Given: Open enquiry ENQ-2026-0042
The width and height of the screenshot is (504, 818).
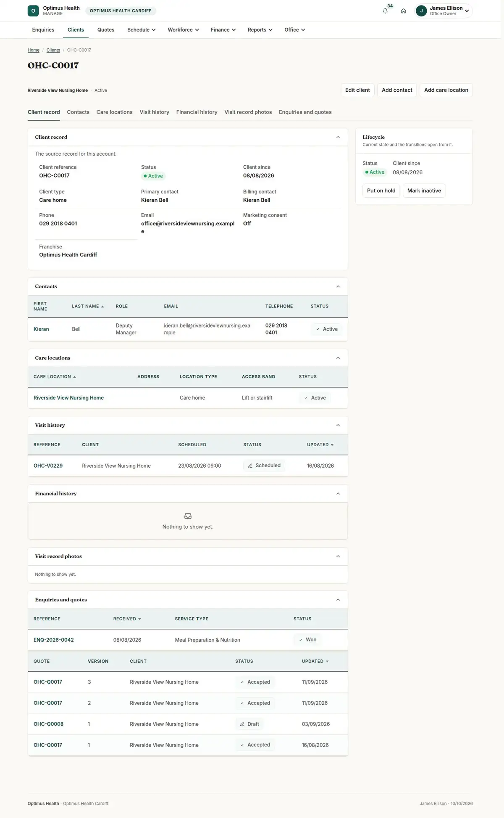Looking at the screenshot, I should (54, 640).
